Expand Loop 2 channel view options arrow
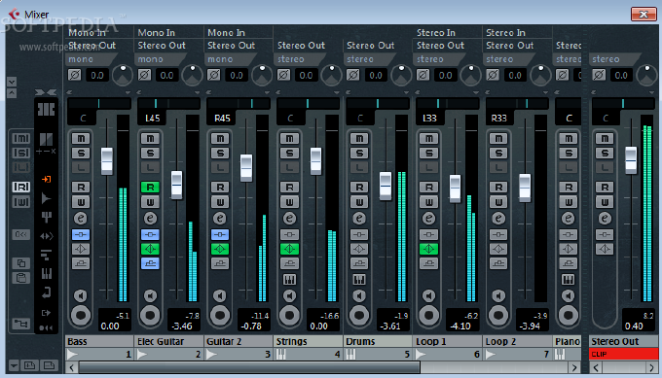The image size is (662, 378). pyautogui.click(x=546, y=92)
